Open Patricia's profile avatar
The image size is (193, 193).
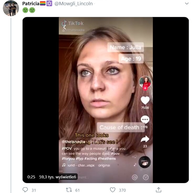[11, 8]
